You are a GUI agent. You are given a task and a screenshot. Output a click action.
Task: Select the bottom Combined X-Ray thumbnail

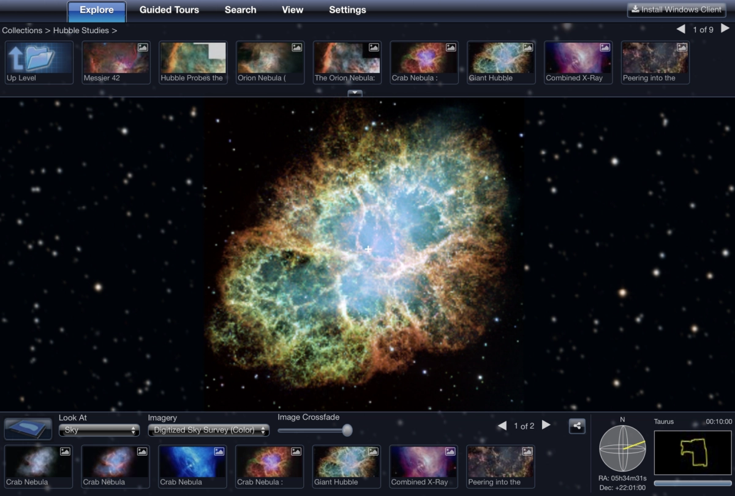(x=424, y=466)
